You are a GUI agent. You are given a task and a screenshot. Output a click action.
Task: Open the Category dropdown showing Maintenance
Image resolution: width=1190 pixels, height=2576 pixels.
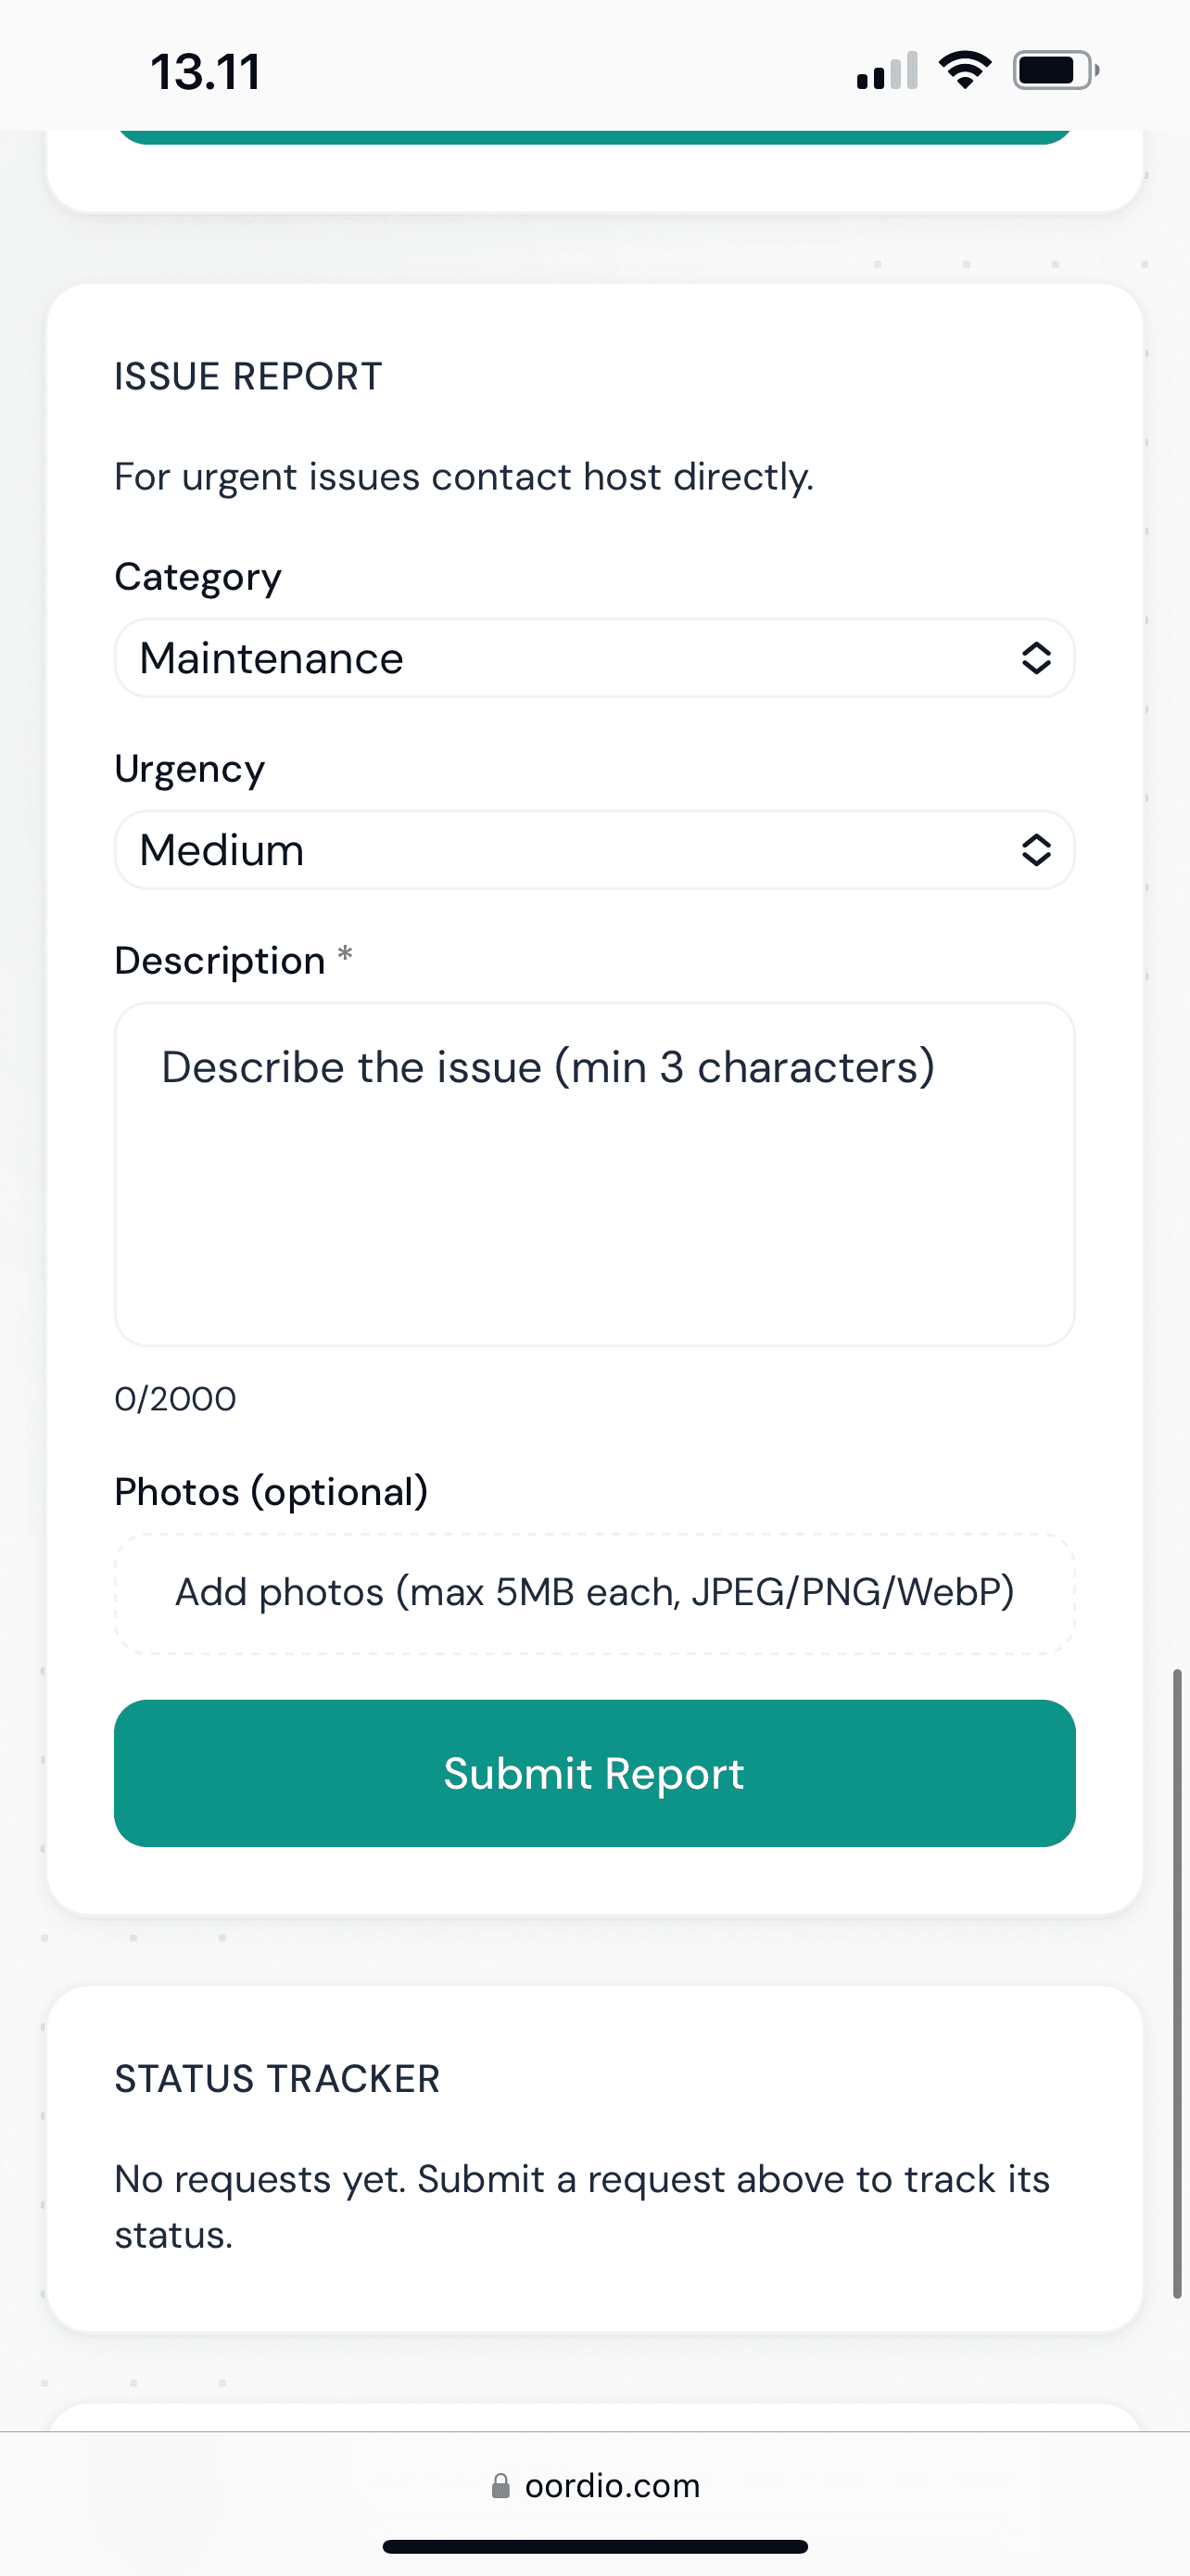[594, 657]
